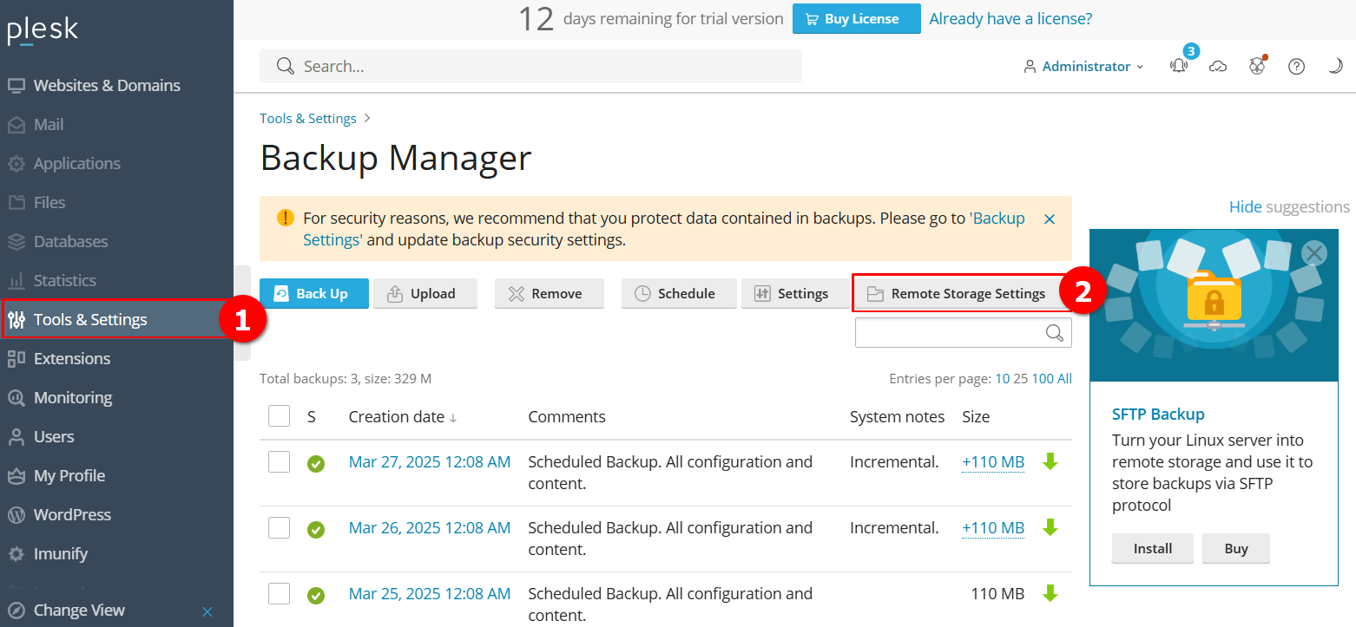The height and width of the screenshot is (627, 1356).
Task: Open Mar 25, 2025 12:08 AM backup
Action: coord(430,594)
